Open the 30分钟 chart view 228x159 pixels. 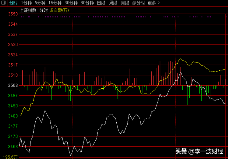click(71, 3)
